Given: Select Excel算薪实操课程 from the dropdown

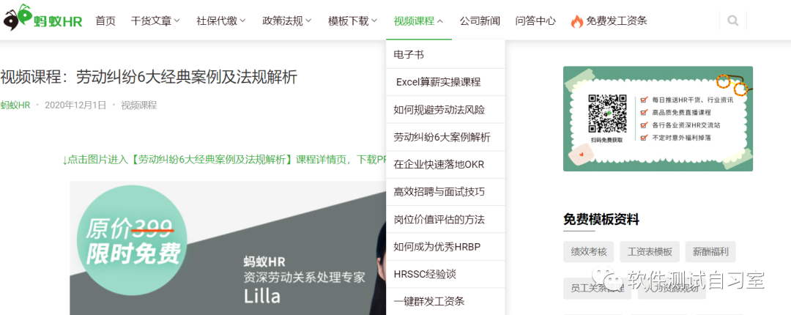Looking at the screenshot, I should (x=445, y=82).
